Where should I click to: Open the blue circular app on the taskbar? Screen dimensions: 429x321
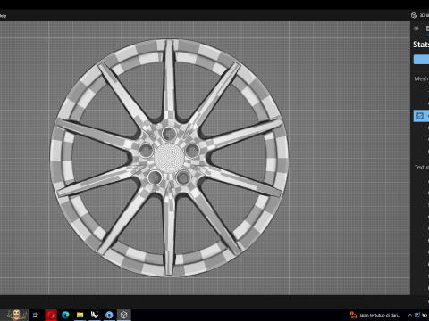(x=109, y=315)
